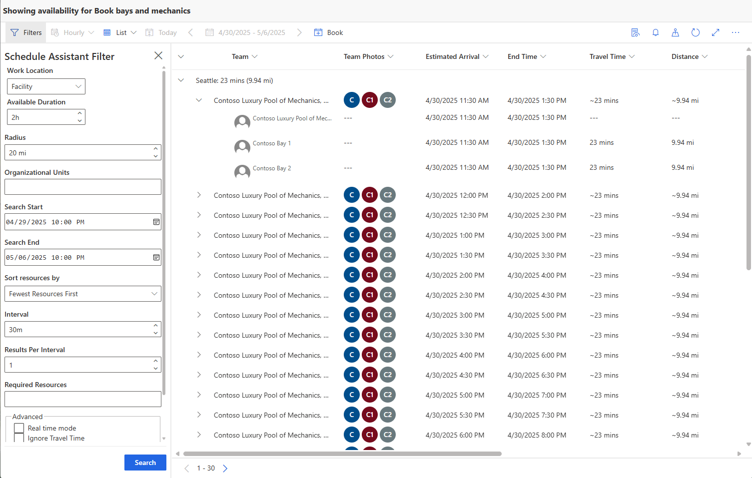Click the horizontal scrollbar under results

[x=342, y=454]
